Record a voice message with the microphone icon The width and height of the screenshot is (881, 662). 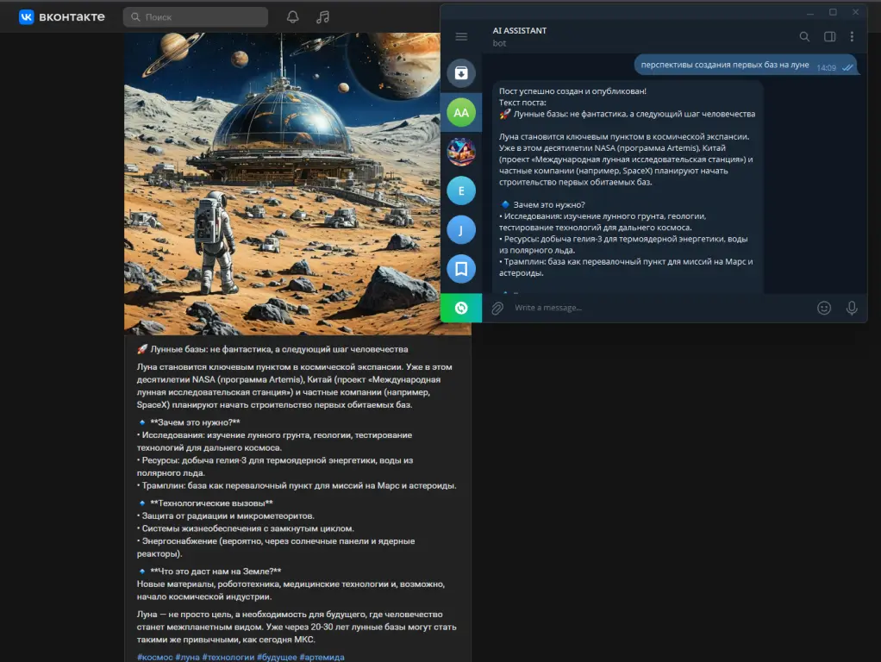point(852,307)
